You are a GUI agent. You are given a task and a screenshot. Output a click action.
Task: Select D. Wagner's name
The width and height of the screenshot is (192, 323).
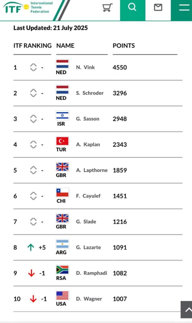pos(89,299)
